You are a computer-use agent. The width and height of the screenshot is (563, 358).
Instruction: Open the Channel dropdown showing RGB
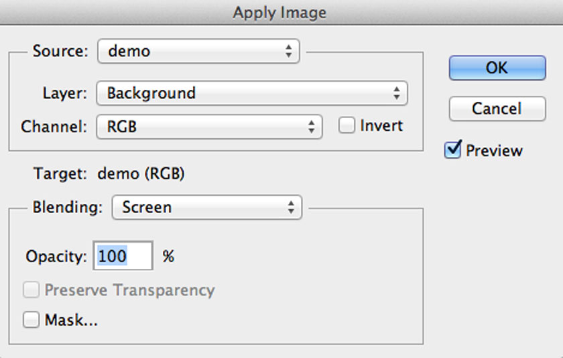[x=209, y=126]
